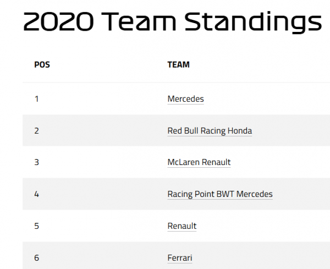The width and height of the screenshot is (330, 269).
Task: Select position number 5 cell
Action: coord(37,226)
